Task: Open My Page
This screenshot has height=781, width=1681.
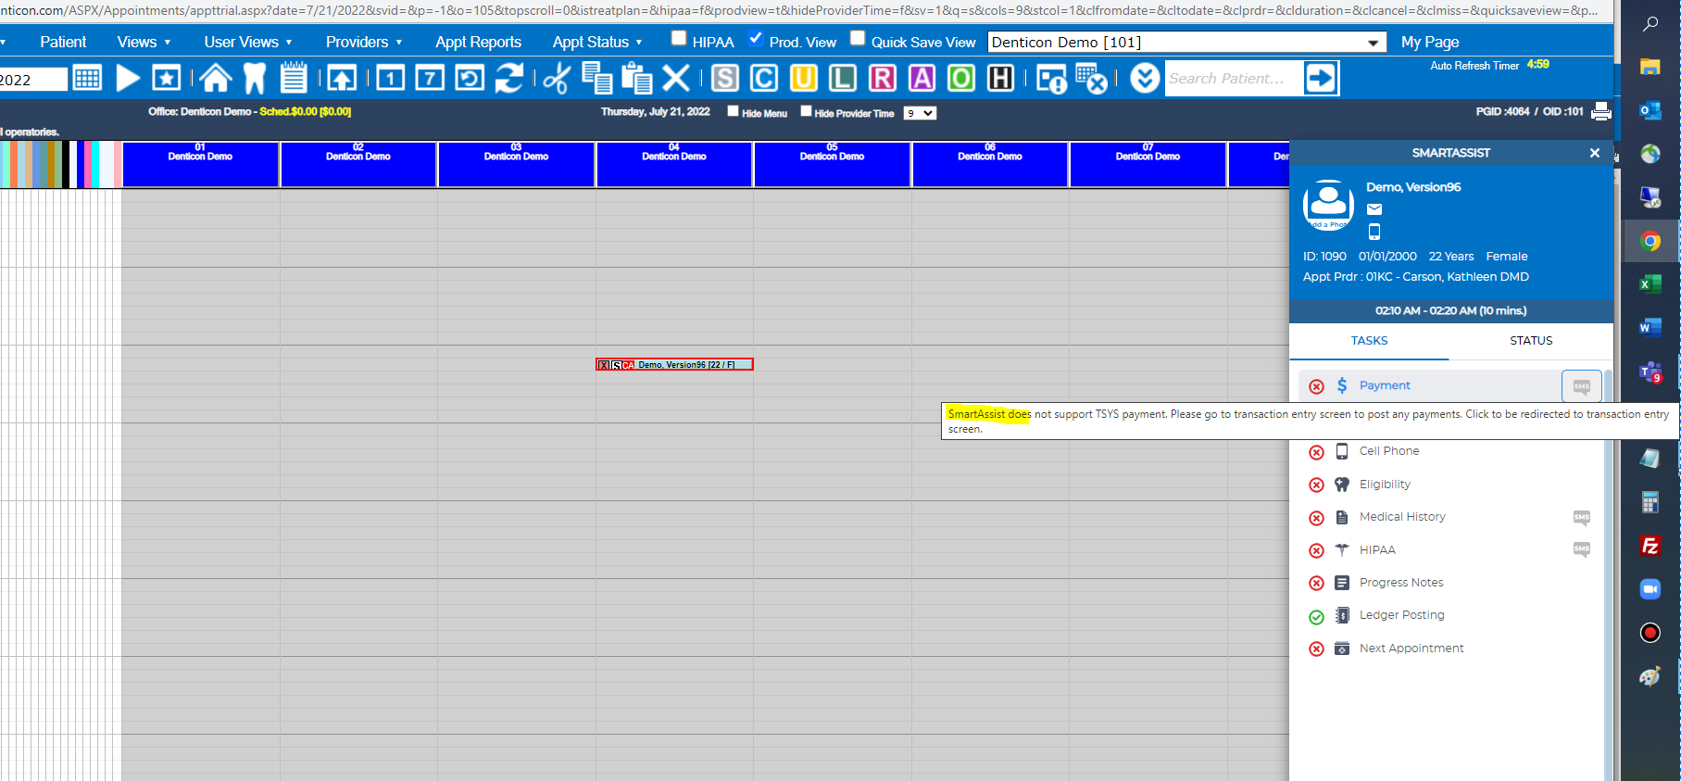Action: tap(1430, 42)
